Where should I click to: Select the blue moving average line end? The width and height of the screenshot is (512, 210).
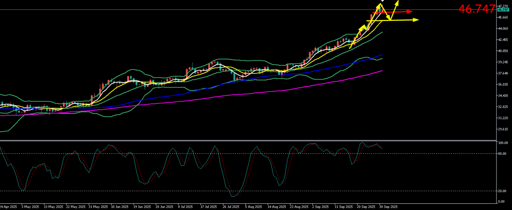(x=383, y=55)
